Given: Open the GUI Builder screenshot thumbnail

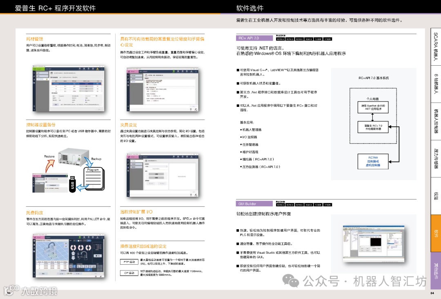Looking at the screenshot, I should 374,244.
